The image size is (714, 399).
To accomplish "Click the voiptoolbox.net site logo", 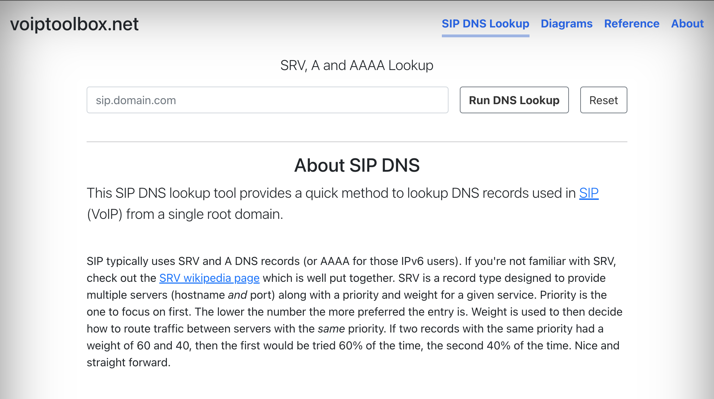I will 74,24.
